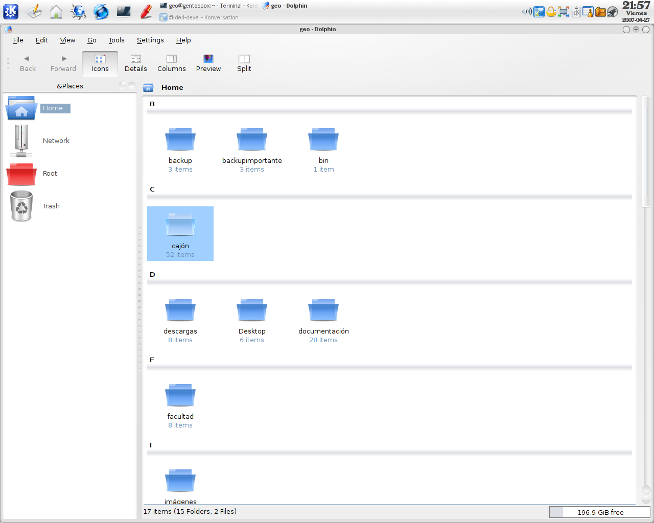The width and height of the screenshot is (654, 523).
Task: Click the Home breadcrumb in the location bar
Action: coord(172,88)
